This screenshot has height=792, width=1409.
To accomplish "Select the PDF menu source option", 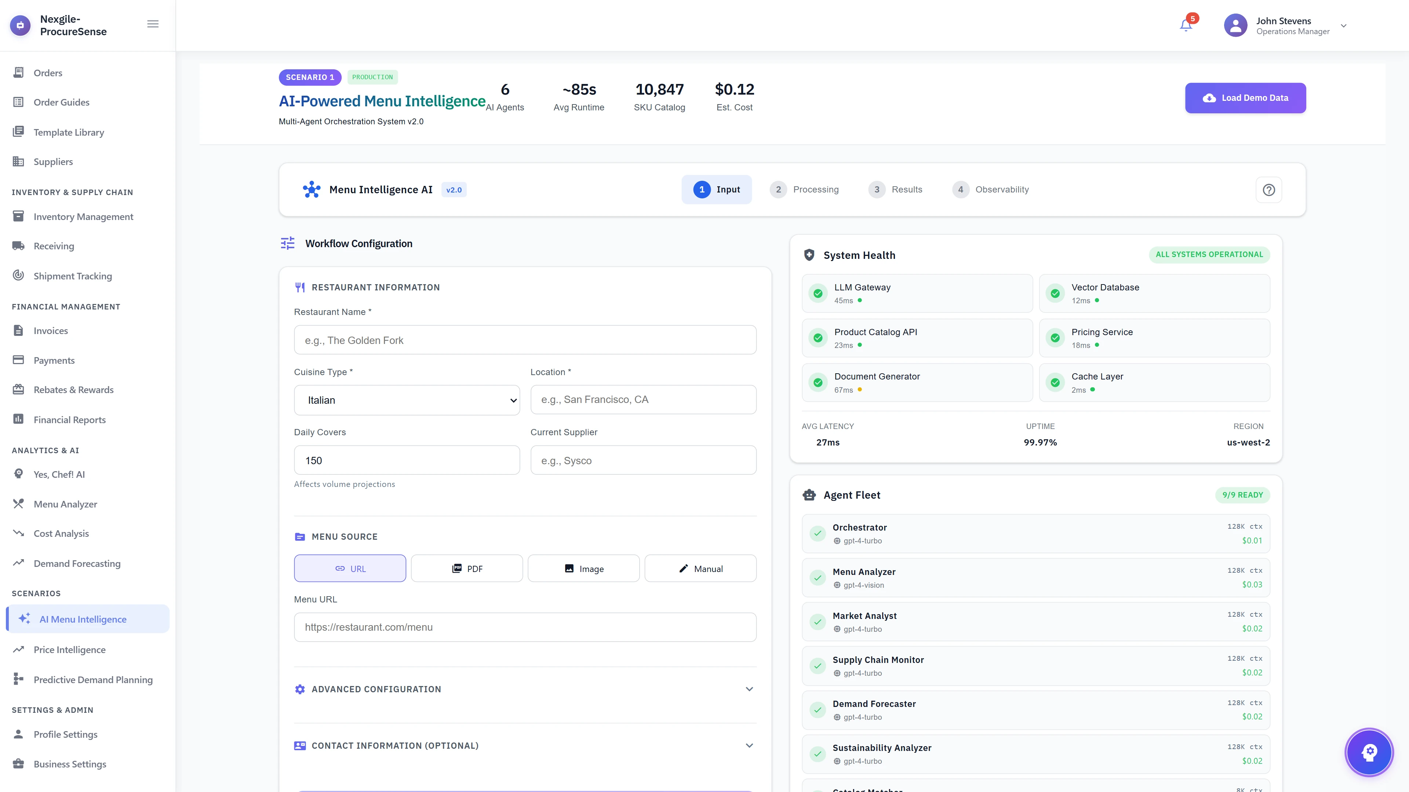I will (467, 568).
